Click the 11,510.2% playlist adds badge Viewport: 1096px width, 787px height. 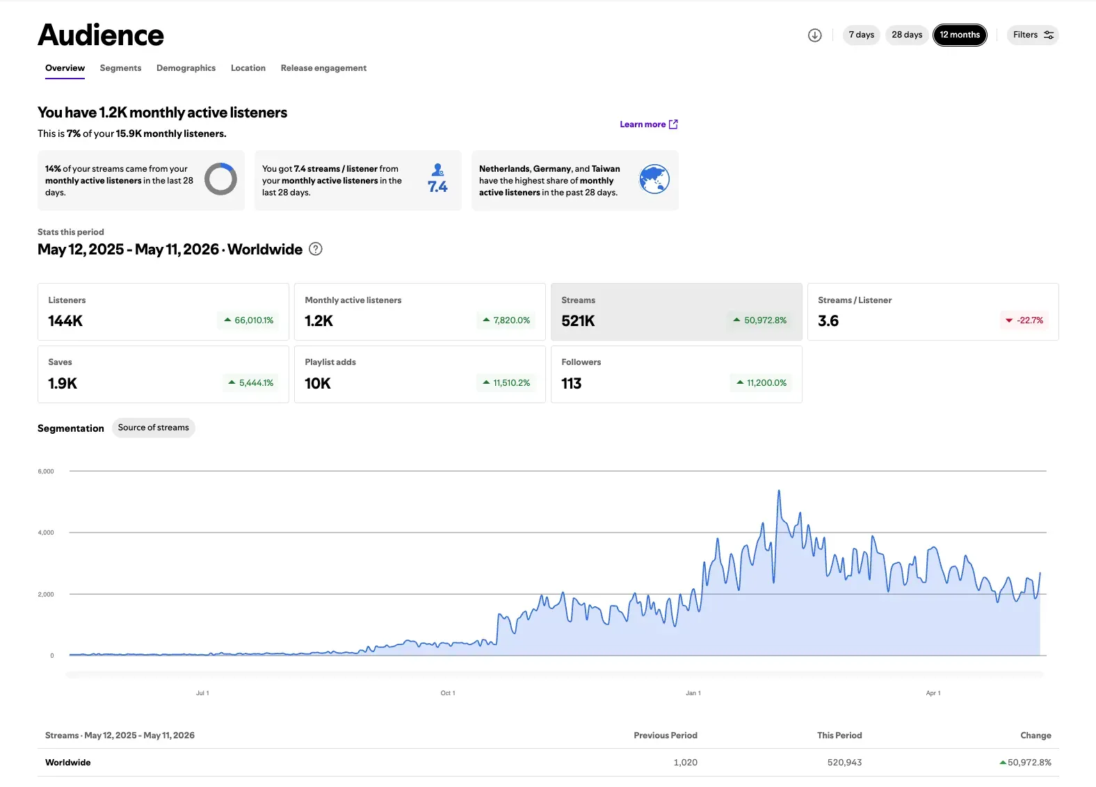point(506,383)
